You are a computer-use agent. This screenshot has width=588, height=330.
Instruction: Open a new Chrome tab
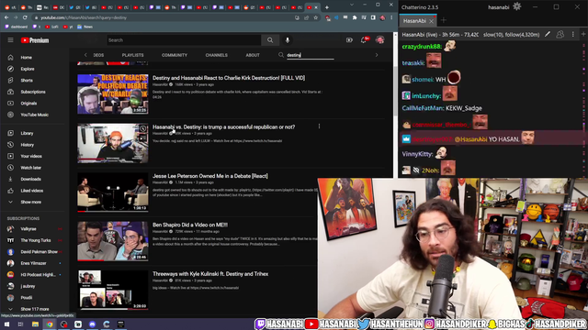327,7
